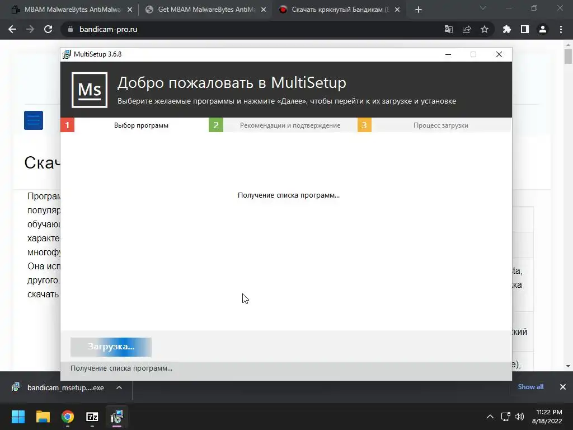View site info via the lock icon
This screenshot has height=430, width=573.
(x=71, y=29)
